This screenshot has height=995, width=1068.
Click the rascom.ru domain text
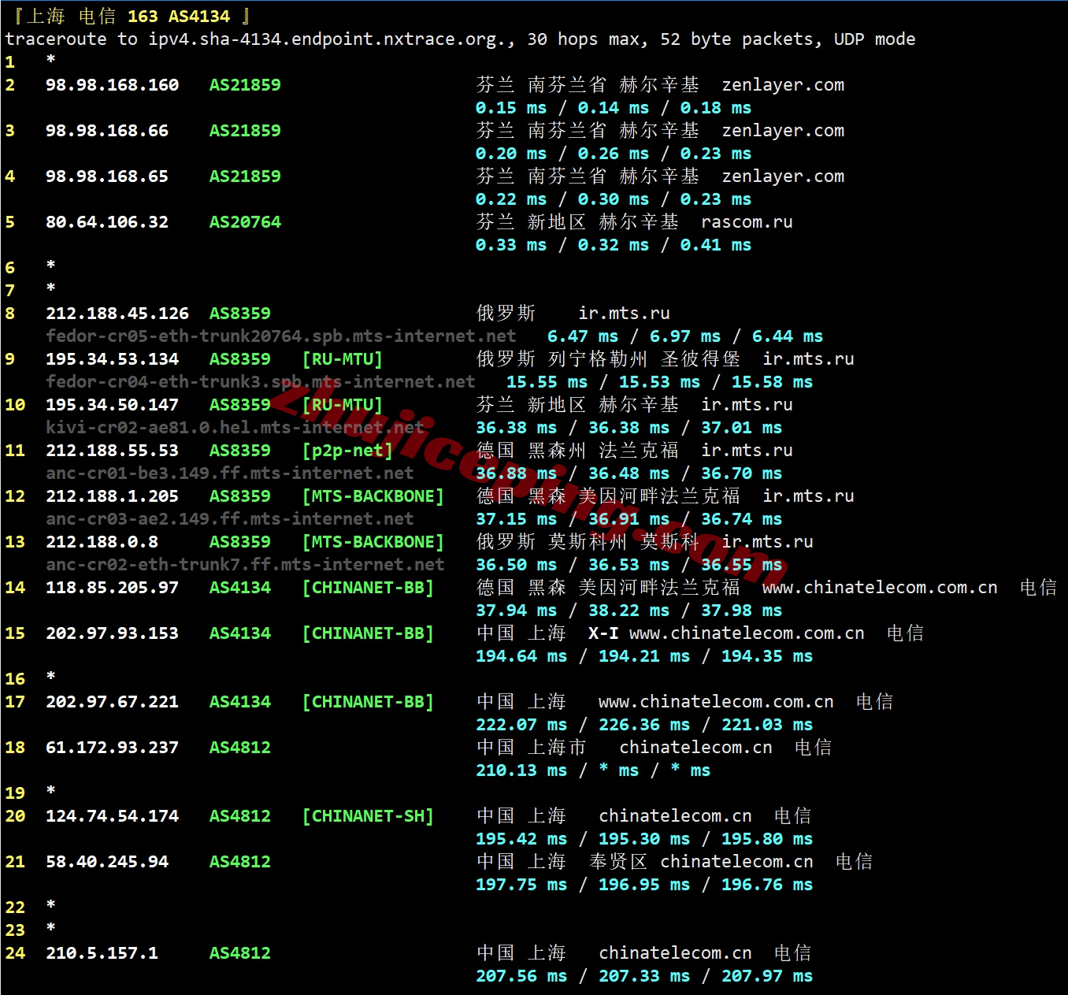click(x=747, y=222)
